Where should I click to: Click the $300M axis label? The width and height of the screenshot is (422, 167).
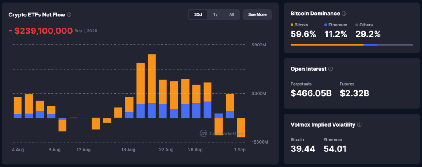[259, 93]
